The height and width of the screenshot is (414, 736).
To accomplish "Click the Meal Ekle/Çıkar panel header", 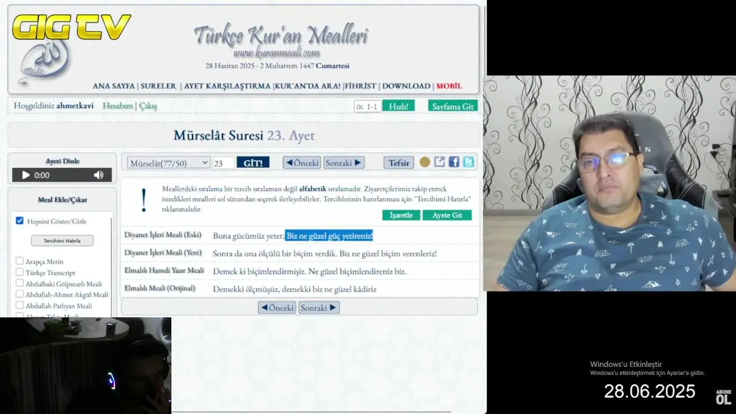I will (62, 200).
